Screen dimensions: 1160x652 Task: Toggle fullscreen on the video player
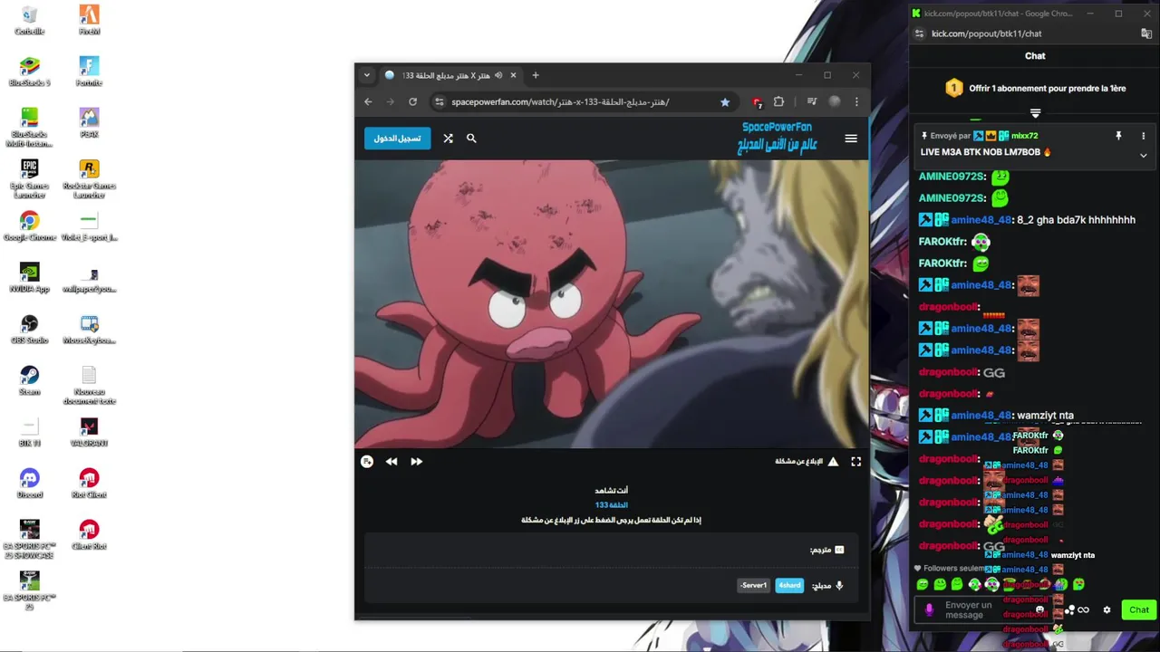(855, 462)
